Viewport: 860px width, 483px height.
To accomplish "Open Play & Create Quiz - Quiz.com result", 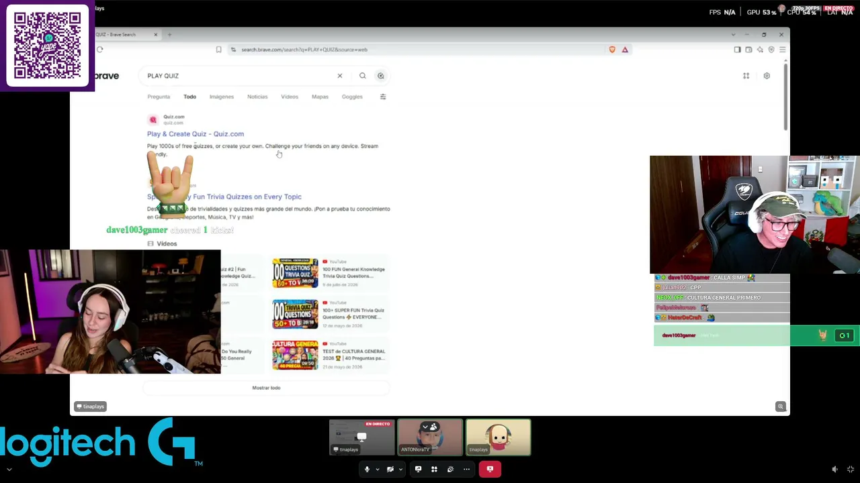I will pos(196,134).
